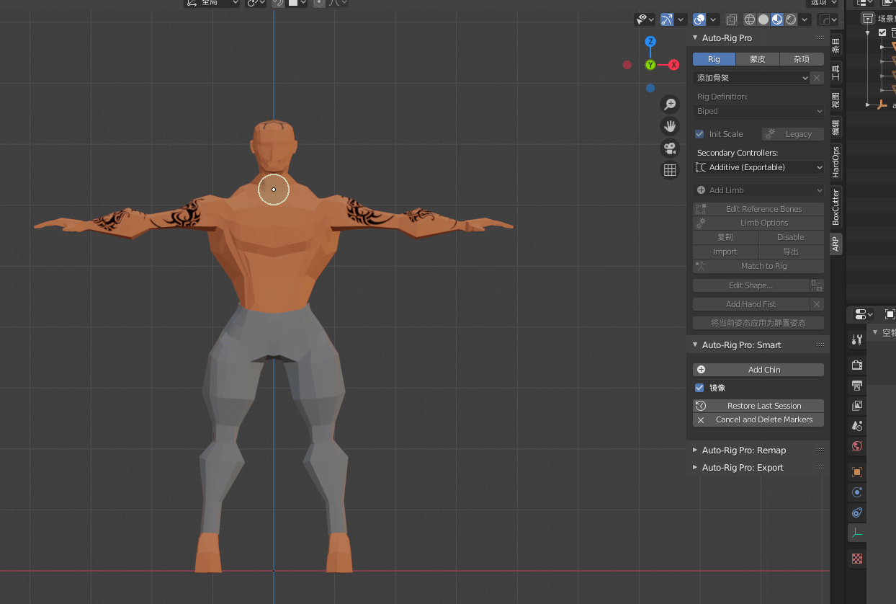896x604 pixels.
Task: Select rendered viewport shading mode
Action: pos(791,19)
